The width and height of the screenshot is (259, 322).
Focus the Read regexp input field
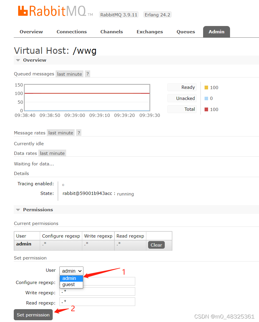(x=97, y=302)
